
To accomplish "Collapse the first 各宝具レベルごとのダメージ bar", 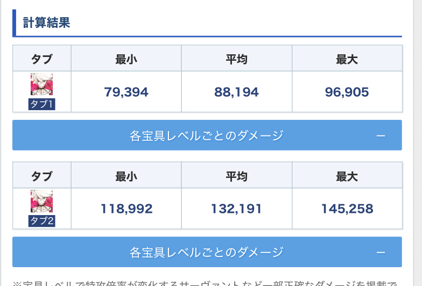I will coord(207,135).
